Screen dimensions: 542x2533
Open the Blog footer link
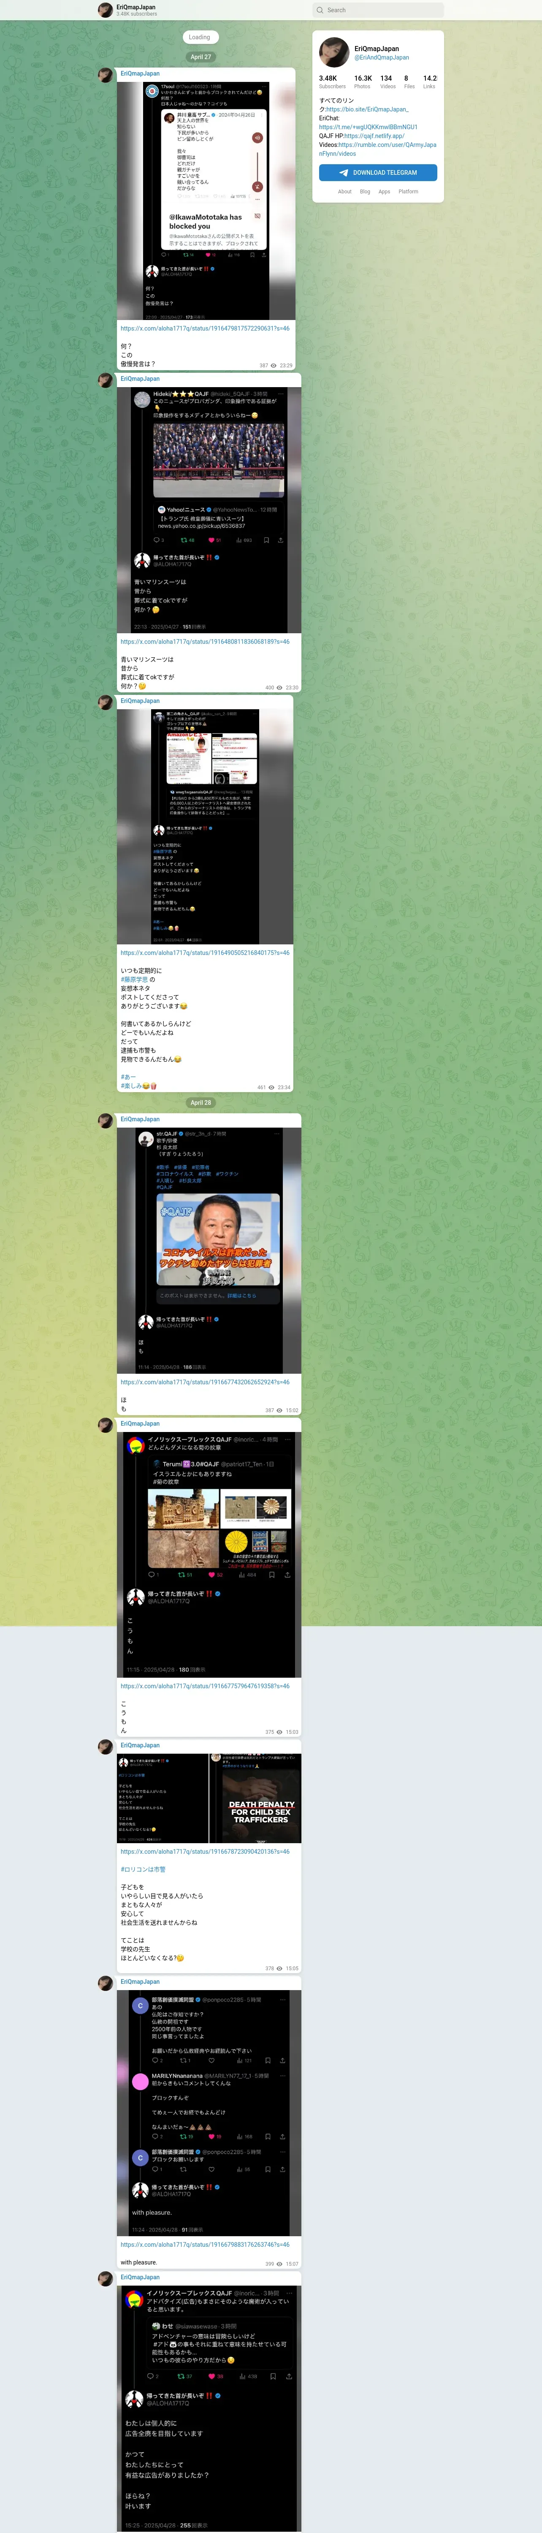point(365,192)
